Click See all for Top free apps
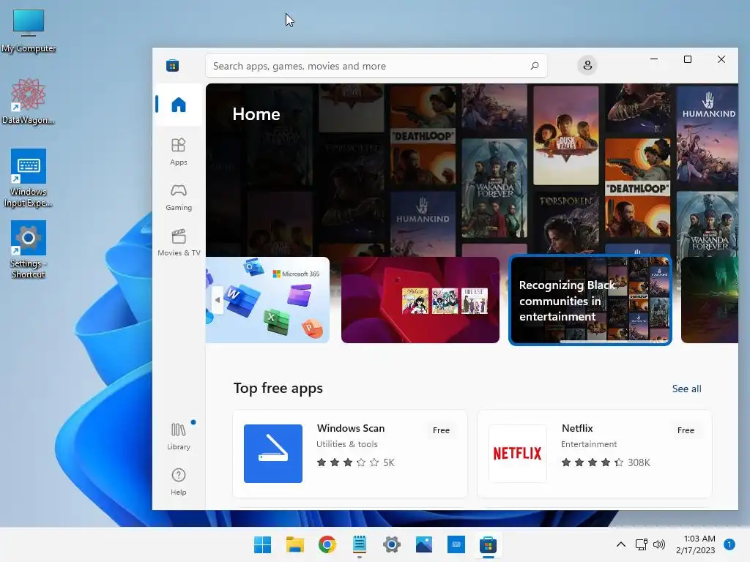This screenshot has width=750, height=562. [686, 389]
